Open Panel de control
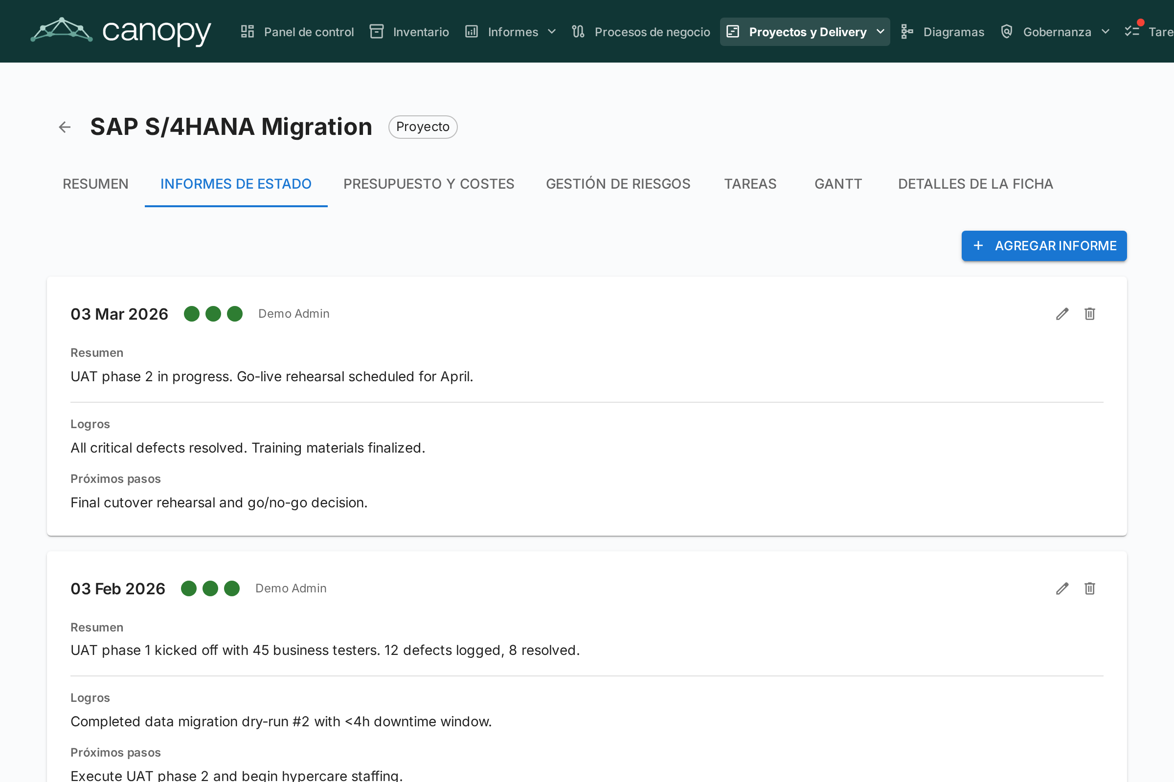Image resolution: width=1174 pixels, height=782 pixels. [x=297, y=32]
